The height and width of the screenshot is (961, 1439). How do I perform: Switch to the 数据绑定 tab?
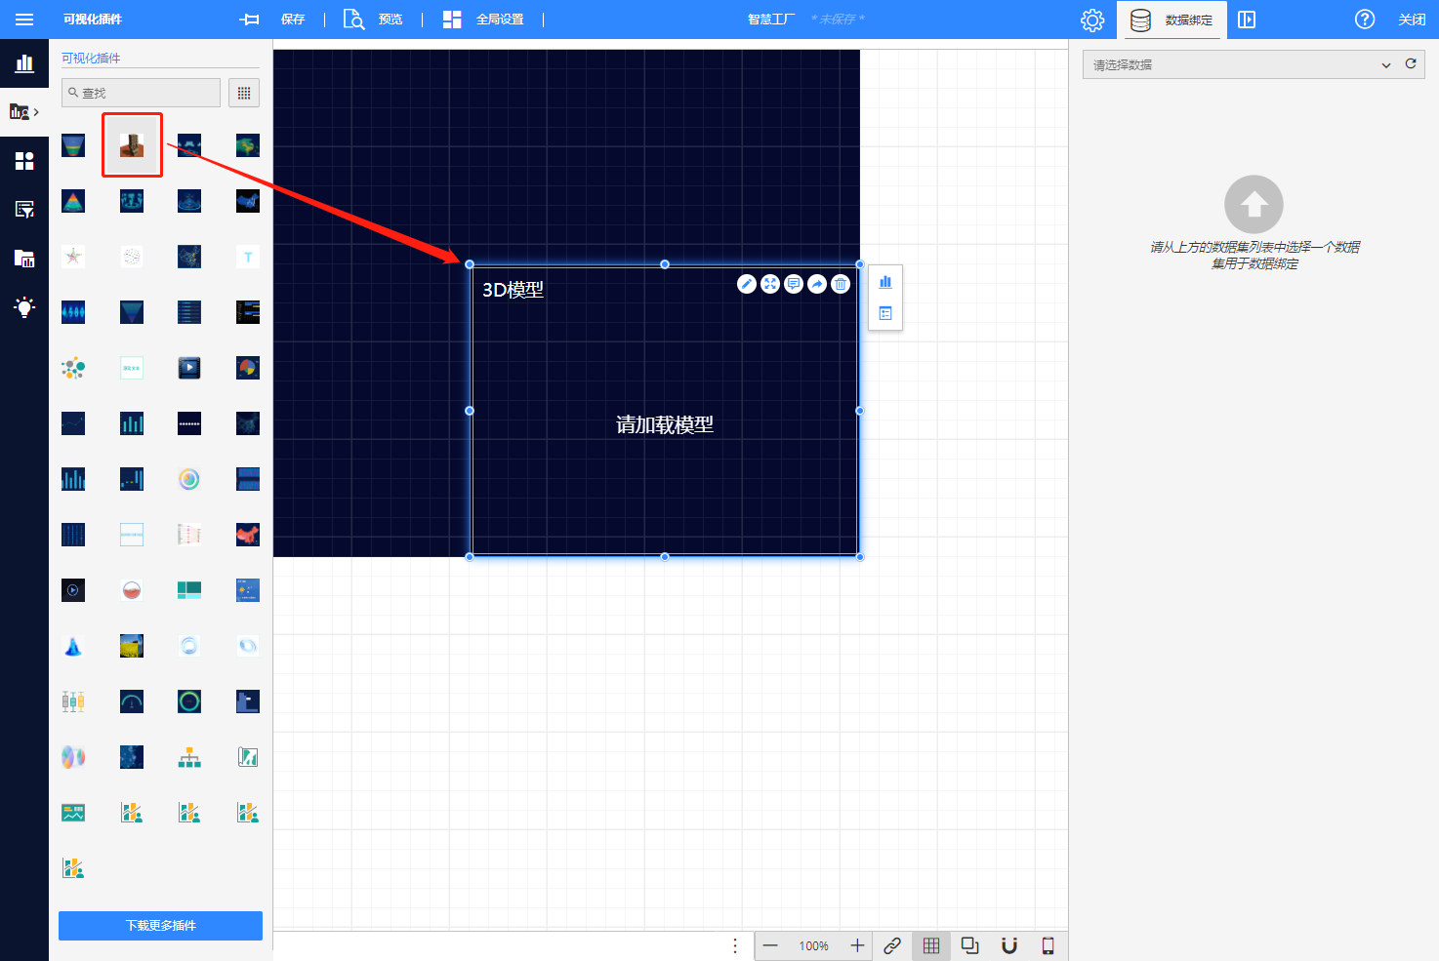click(1173, 20)
